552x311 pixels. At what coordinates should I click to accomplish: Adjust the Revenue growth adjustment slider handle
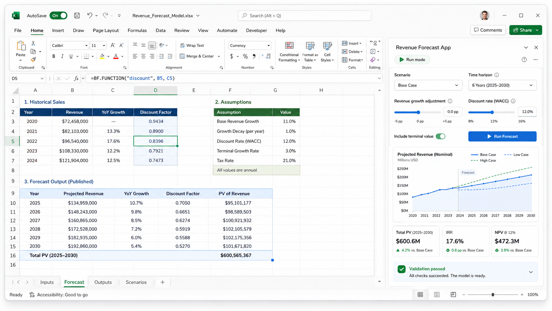coord(418,112)
